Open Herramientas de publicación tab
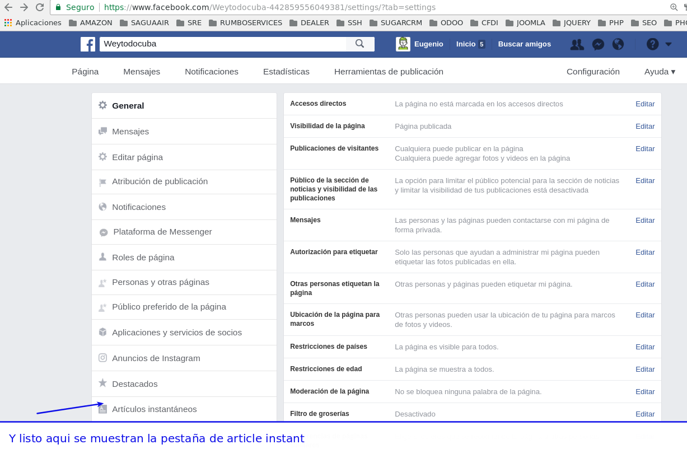The width and height of the screenshot is (687, 449). (389, 71)
